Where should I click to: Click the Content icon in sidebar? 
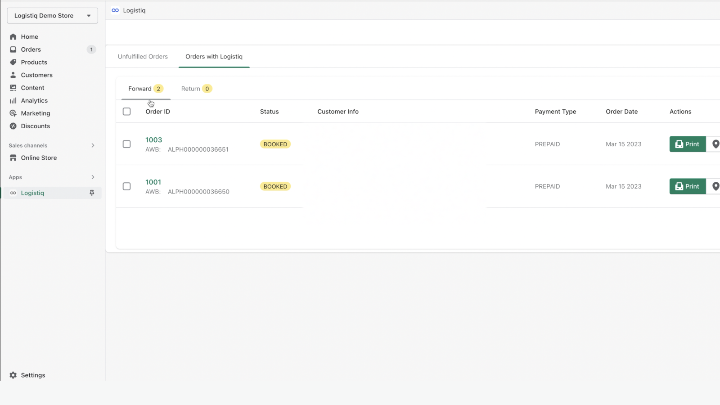(x=13, y=88)
